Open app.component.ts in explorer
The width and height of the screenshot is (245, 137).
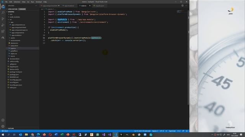pos(18,33)
